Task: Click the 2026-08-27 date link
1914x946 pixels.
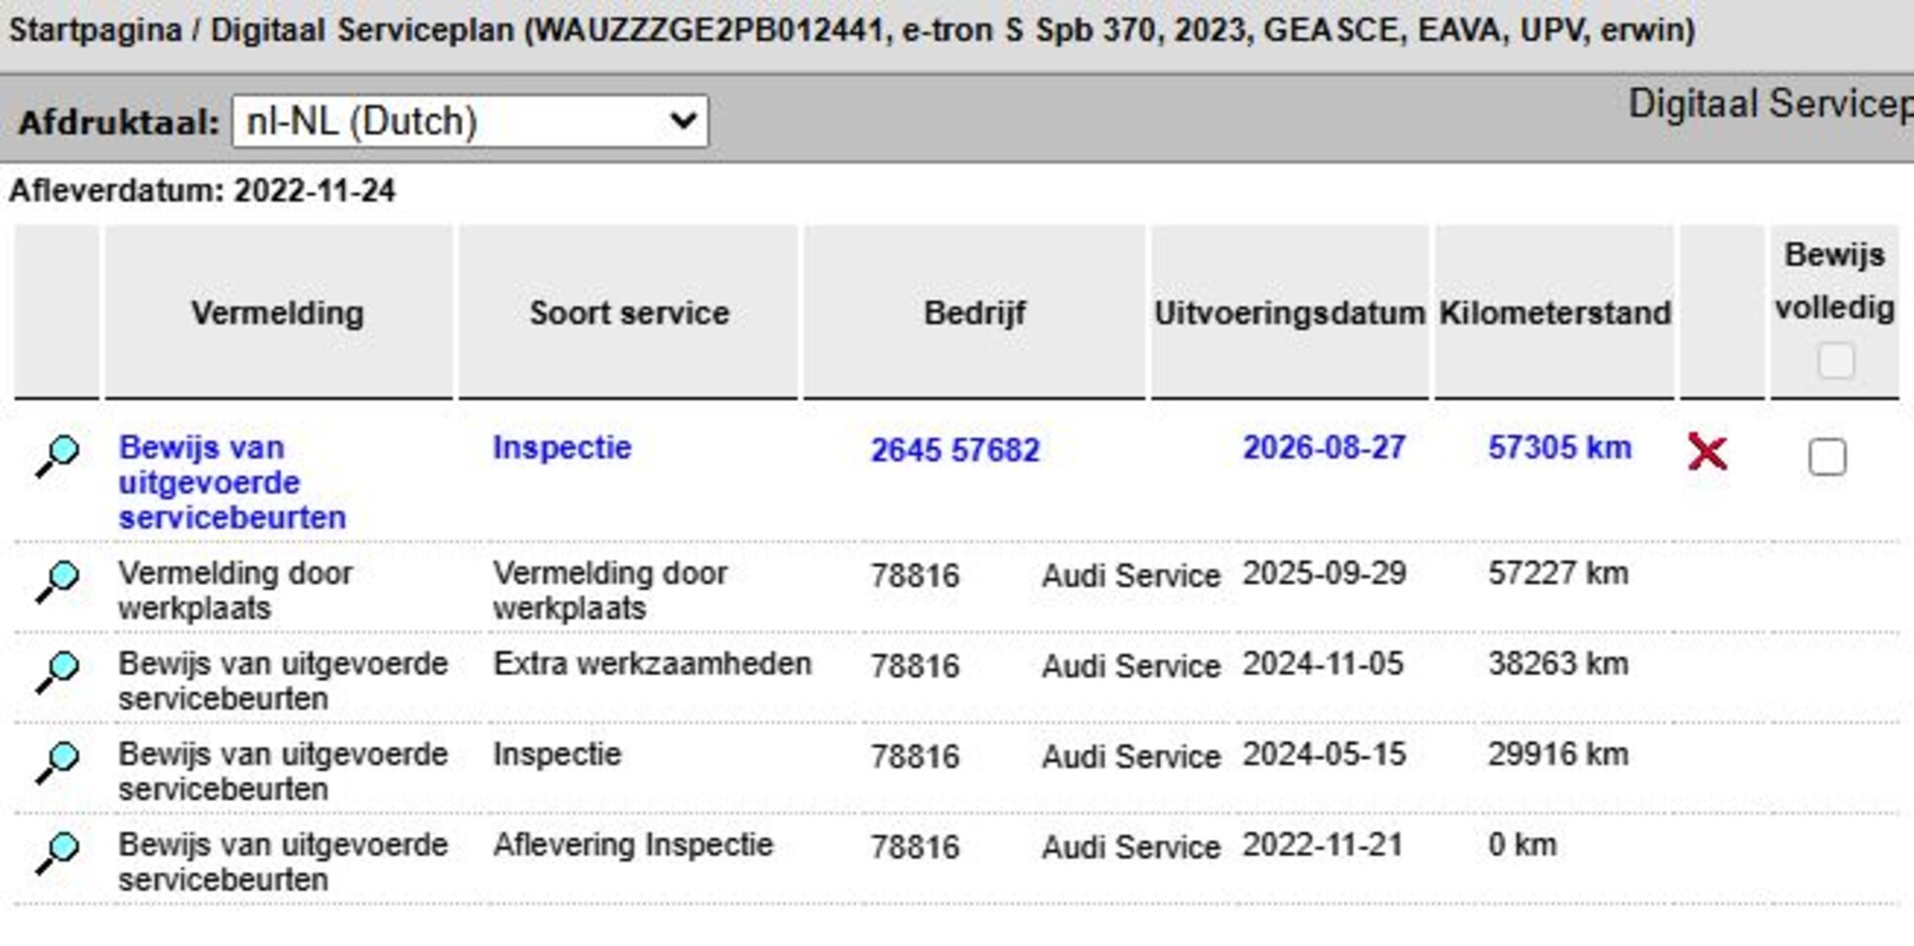Action: (1323, 447)
